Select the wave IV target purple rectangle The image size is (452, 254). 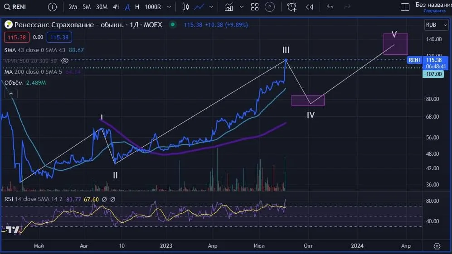click(x=308, y=101)
